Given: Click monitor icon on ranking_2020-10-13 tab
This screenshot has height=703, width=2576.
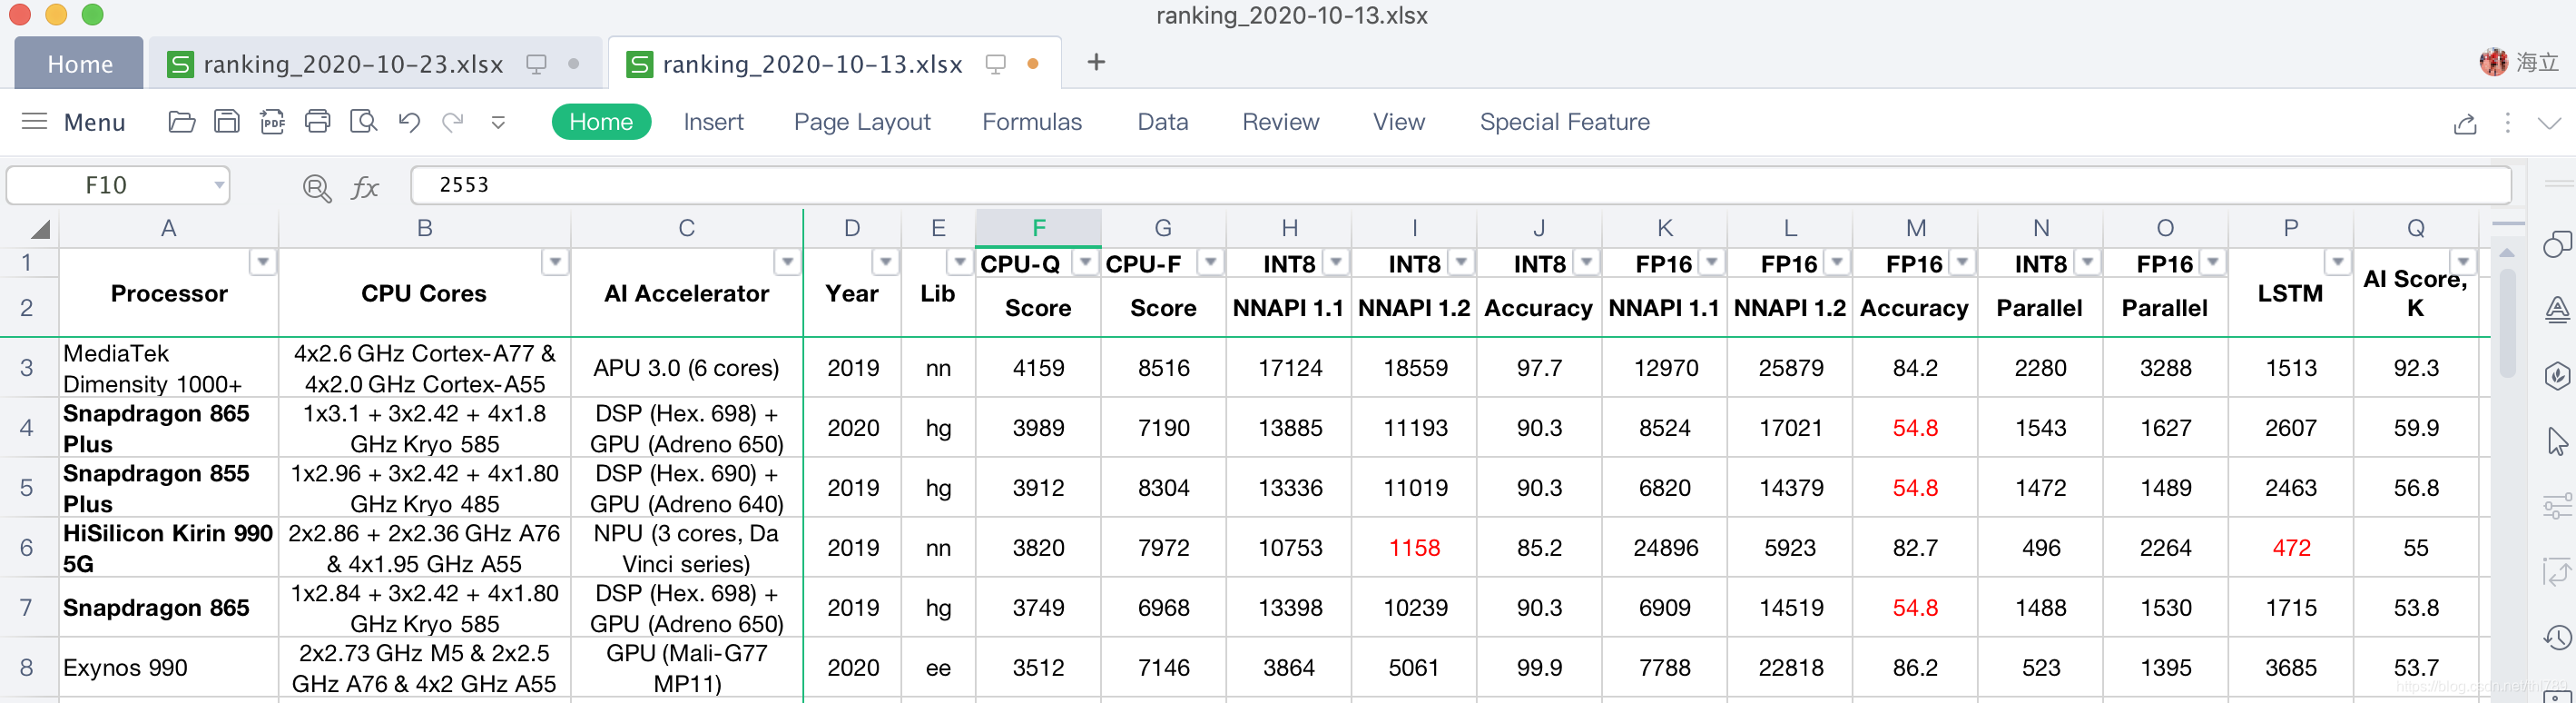Looking at the screenshot, I should click(x=995, y=64).
